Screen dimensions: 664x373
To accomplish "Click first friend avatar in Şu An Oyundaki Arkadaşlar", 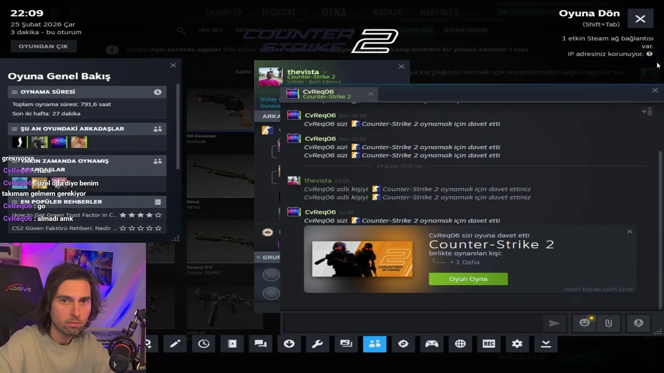I will point(20,142).
